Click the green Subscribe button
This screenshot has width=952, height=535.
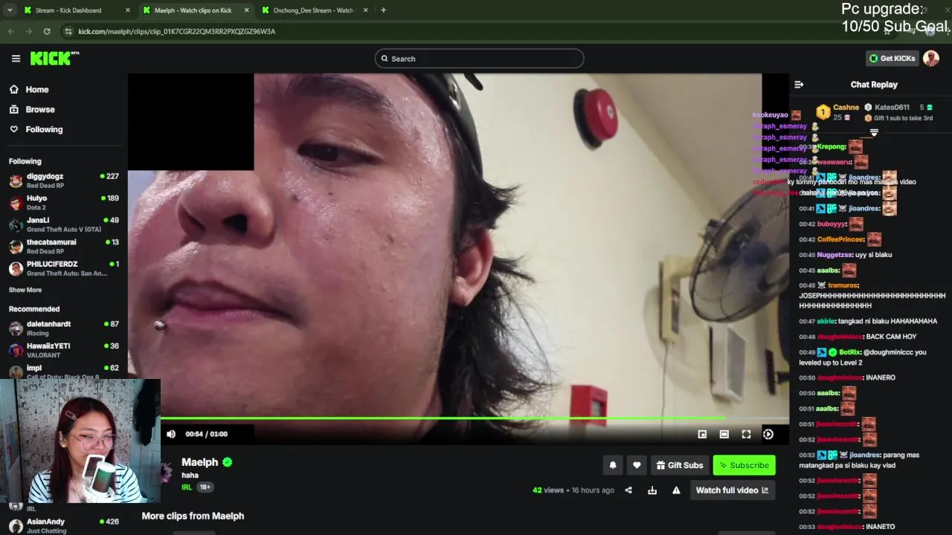pos(744,465)
